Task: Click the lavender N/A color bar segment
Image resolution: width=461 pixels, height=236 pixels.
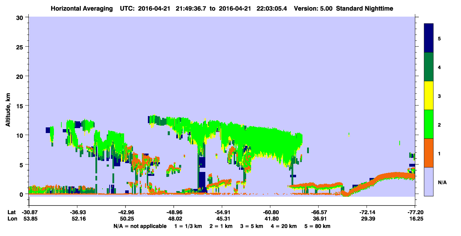Action: coord(429,182)
